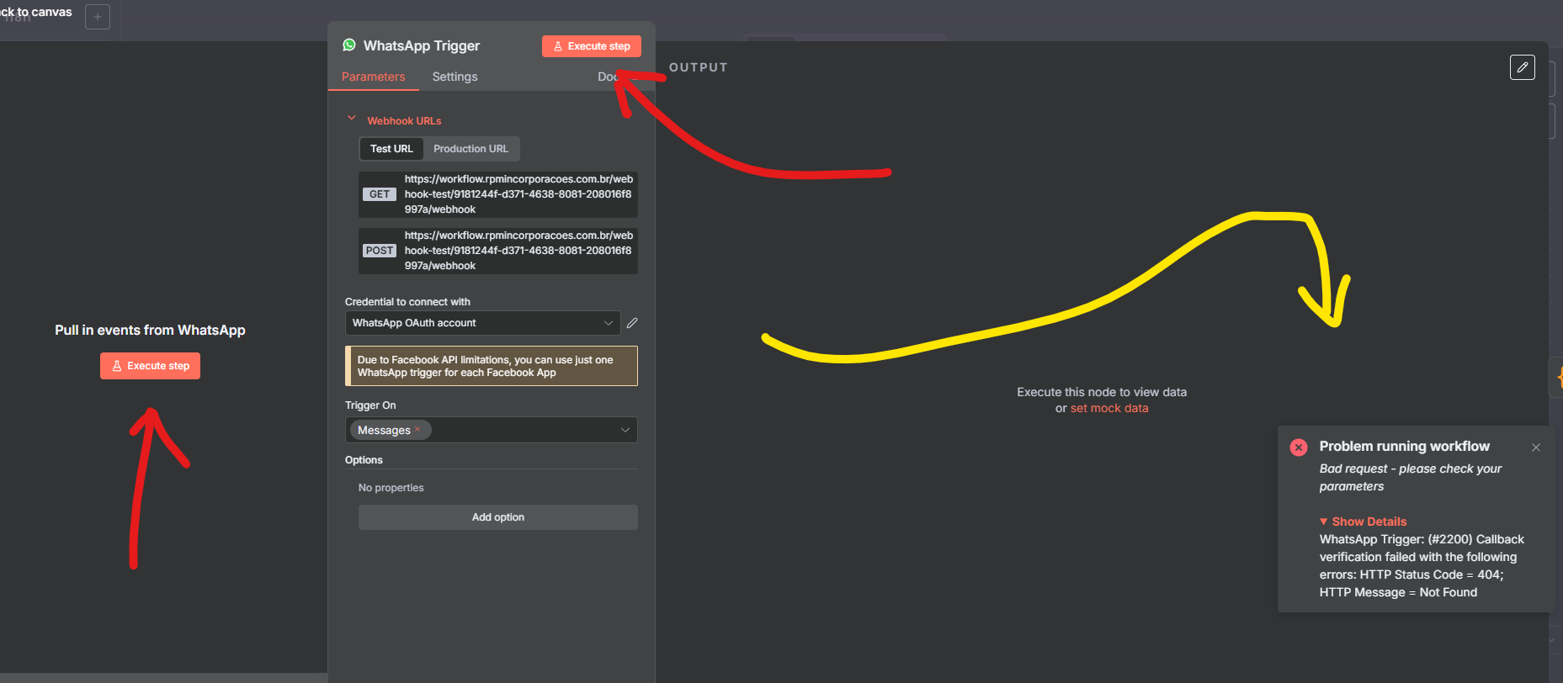Screen dimensions: 1563x683
Task: Click the No properties text
Action: [391, 488]
